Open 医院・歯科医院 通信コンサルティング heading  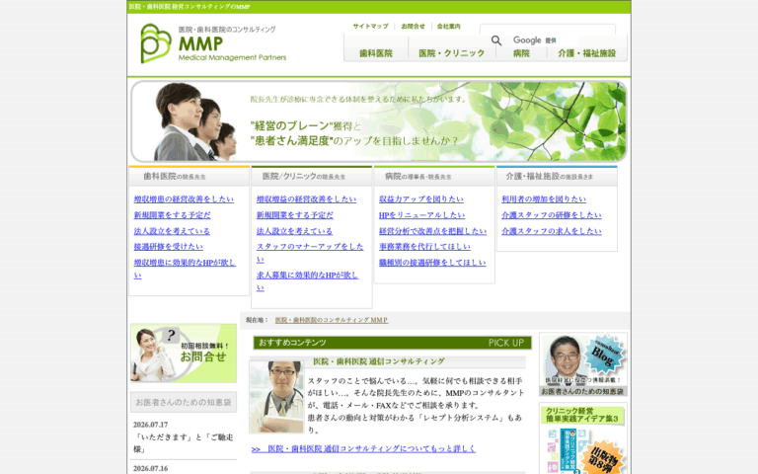[379, 361]
